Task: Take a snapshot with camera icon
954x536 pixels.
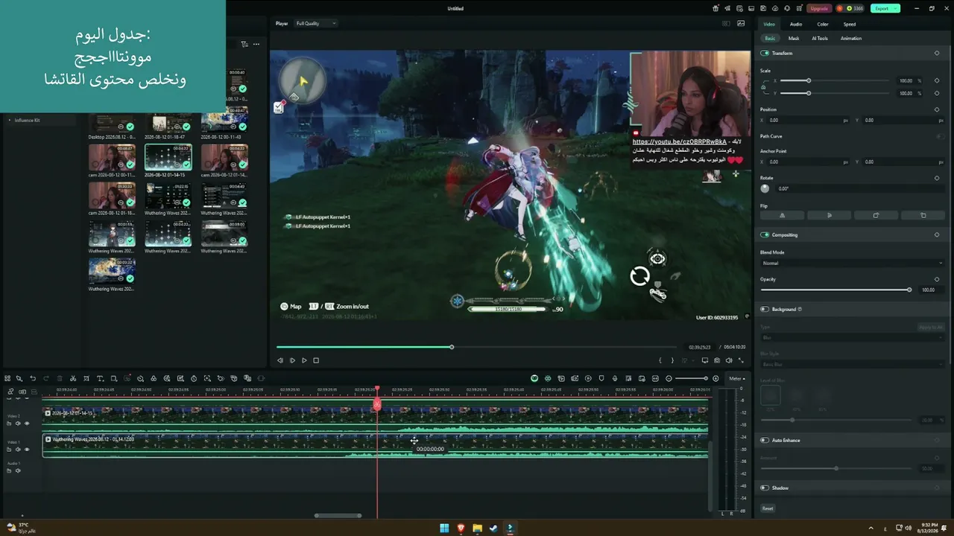Action: pos(717,360)
